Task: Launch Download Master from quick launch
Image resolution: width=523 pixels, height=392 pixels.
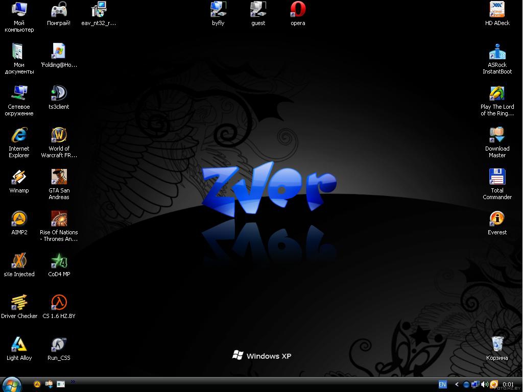Action: click(49, 384)
